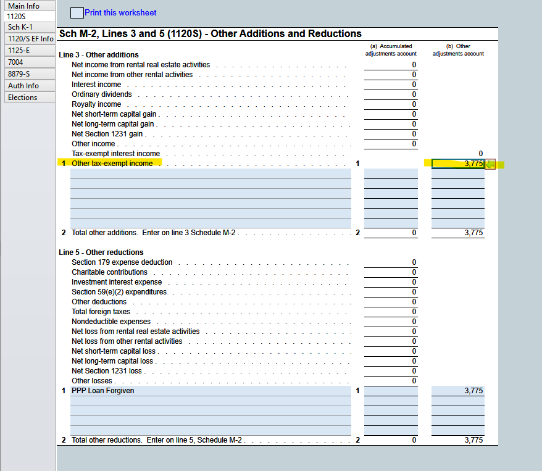Click the blank description row below PPP Loan Forgiven
This screenshot has height=471, width=542.
coord(211,401)
